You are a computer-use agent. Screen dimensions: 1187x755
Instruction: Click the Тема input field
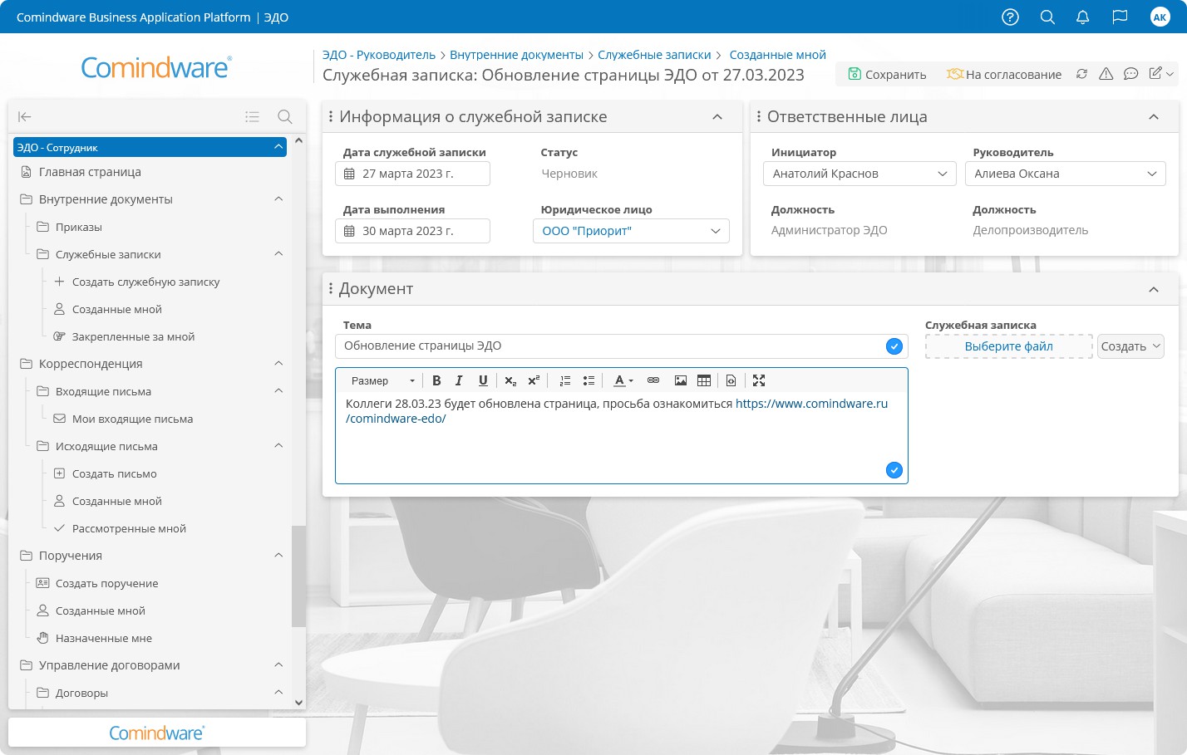tap(622, 346)
